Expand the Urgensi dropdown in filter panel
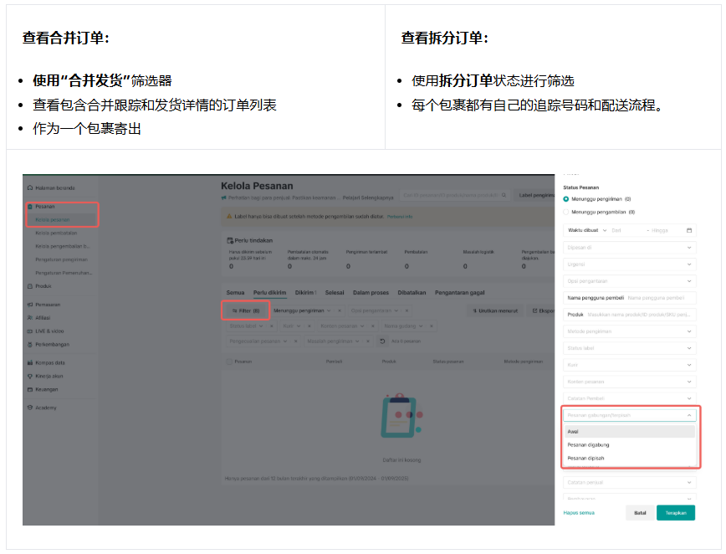This screenshot has width=726, height=554. click(688, 264)
